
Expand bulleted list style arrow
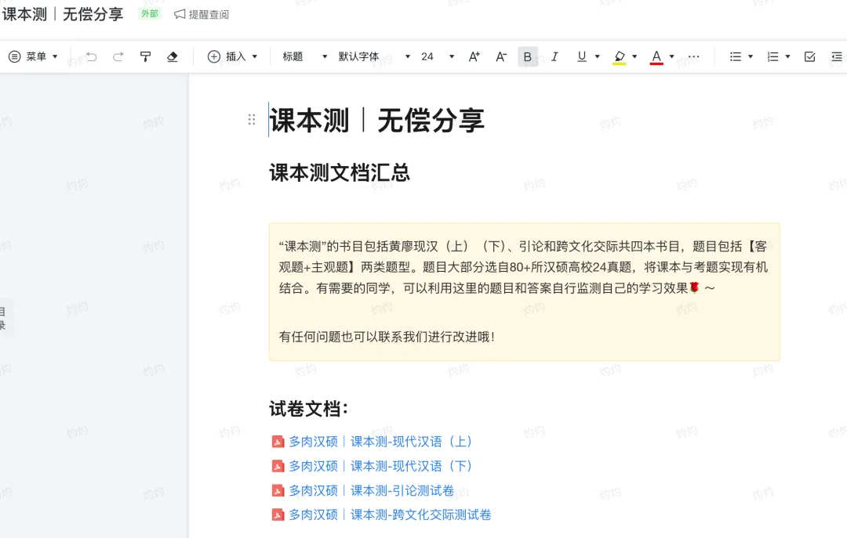pyautogui.click(x=751, y=56)
